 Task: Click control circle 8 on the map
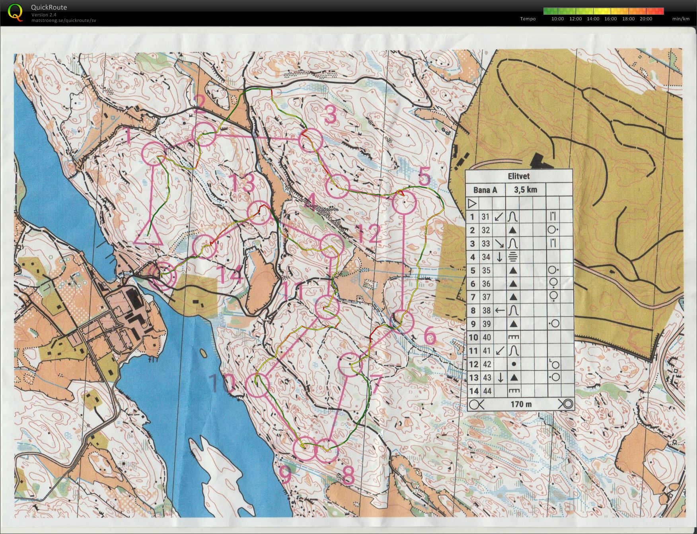[x=326, y=451]
